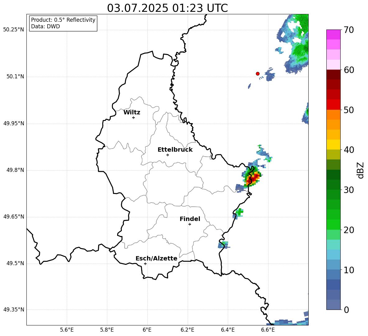Click the colorbar tick label 20
368x336 pixels.
pyautogui.click(x=349, y=230)
